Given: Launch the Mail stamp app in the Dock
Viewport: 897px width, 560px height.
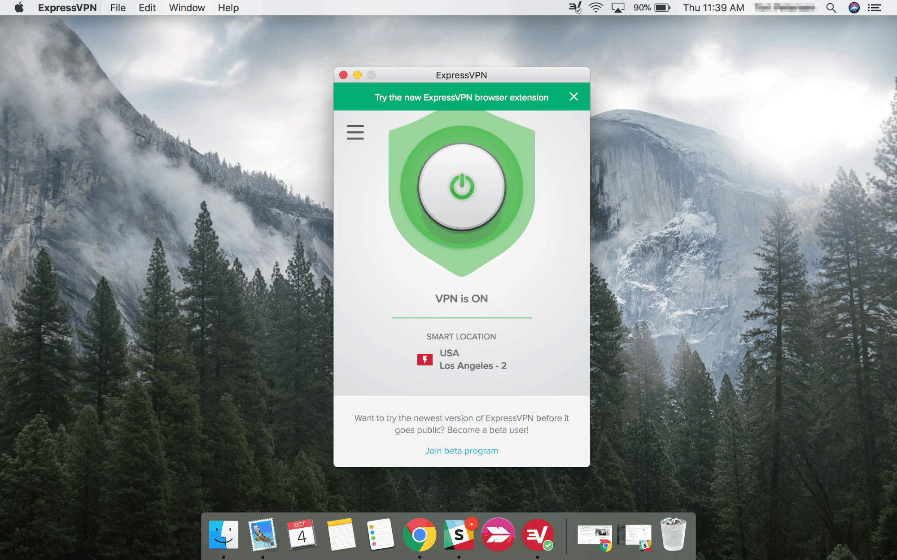Looking at the screenshot, I should pos(263,534).
